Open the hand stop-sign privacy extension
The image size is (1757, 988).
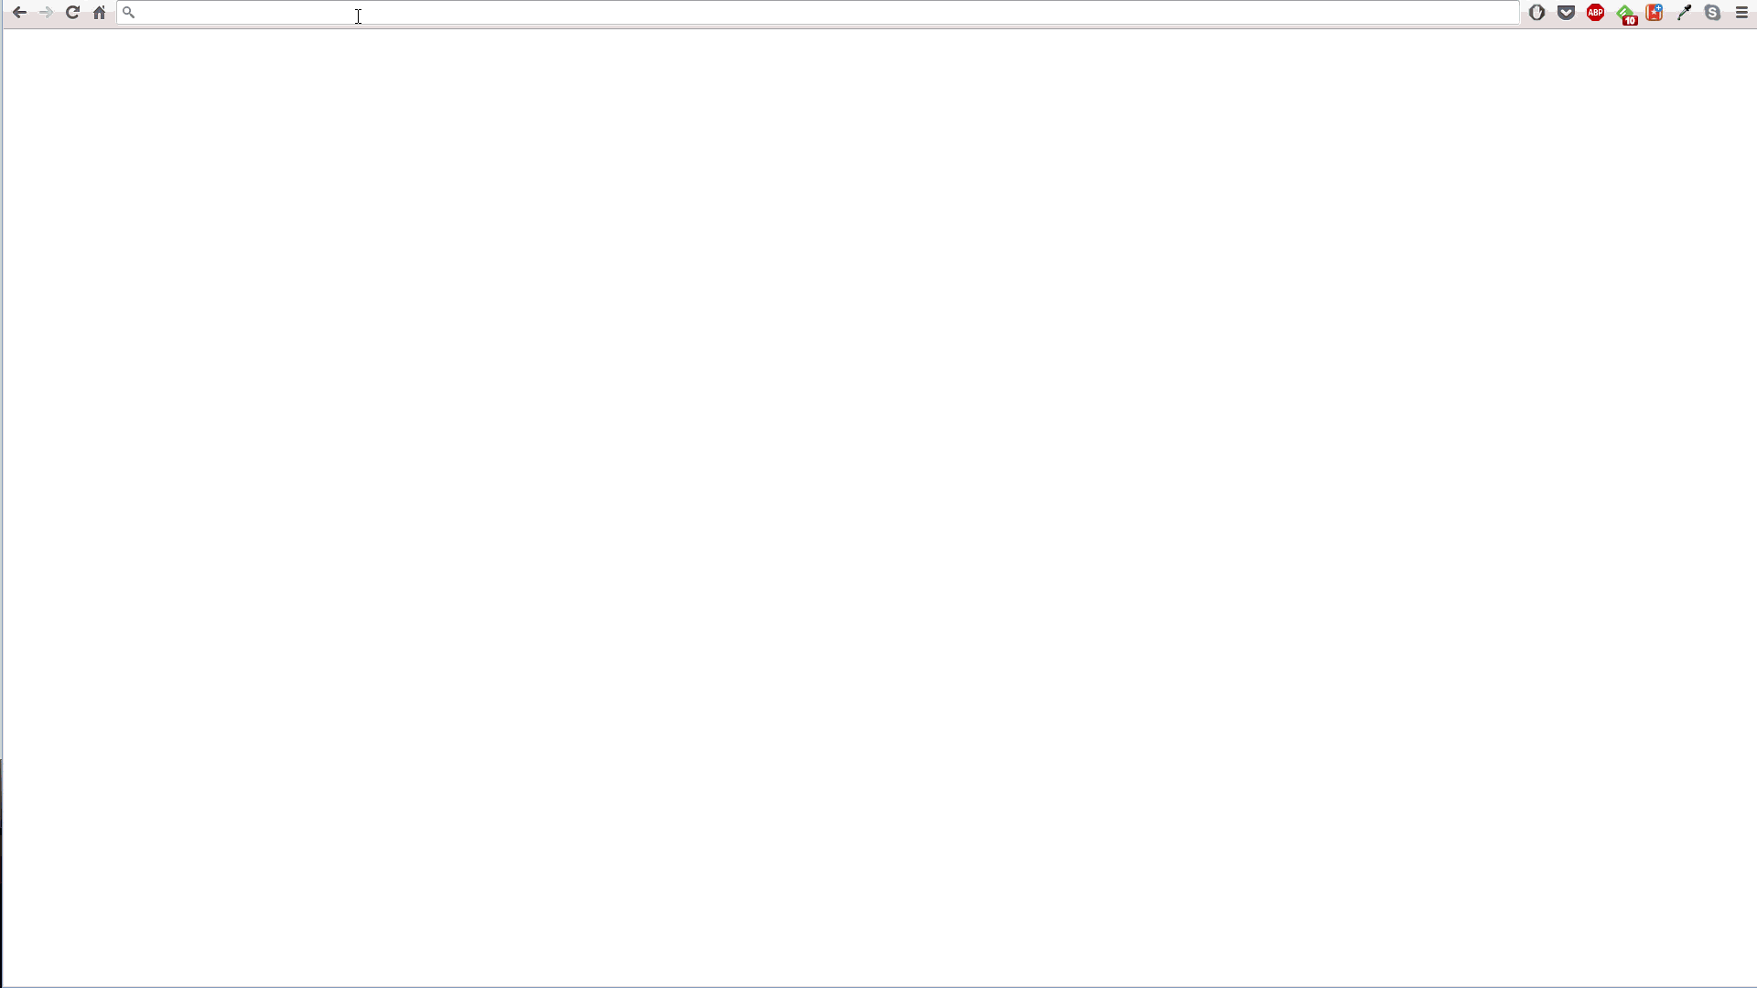pos(1536,13)
